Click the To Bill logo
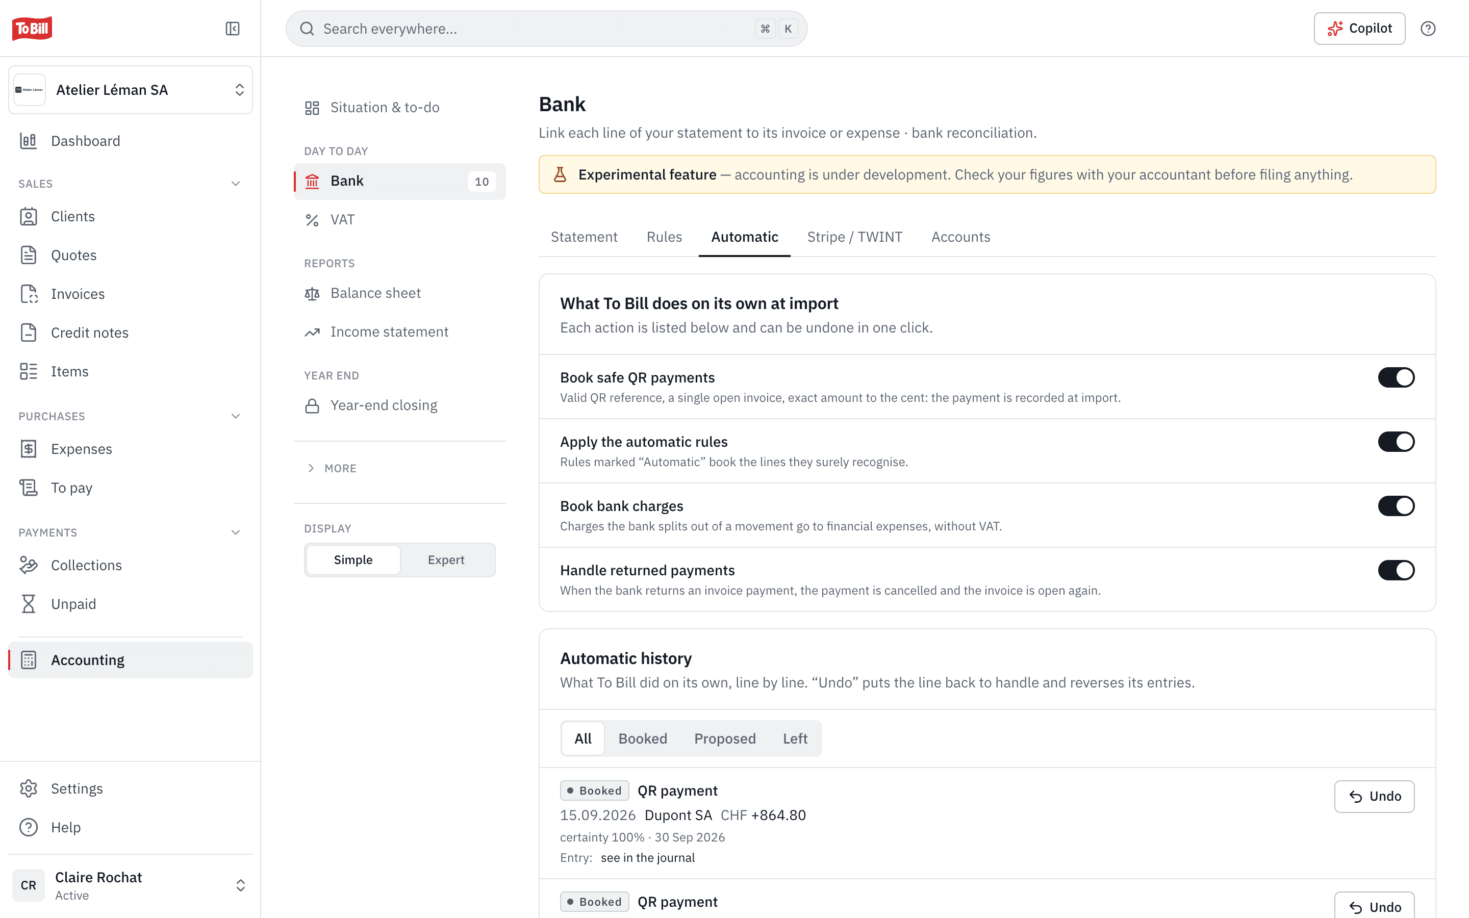This screenshot has height=918, width=1469. pos(32,29)
